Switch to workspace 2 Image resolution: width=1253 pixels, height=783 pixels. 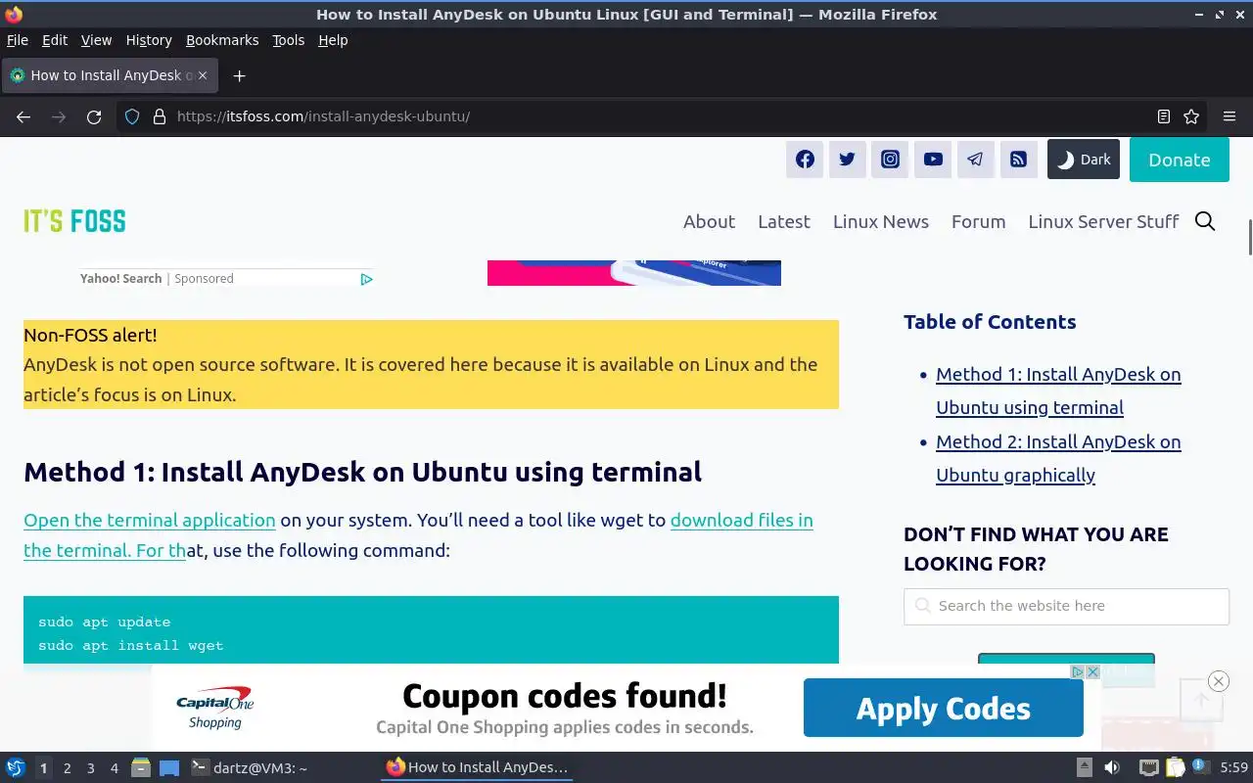click(x=67, y=768)
